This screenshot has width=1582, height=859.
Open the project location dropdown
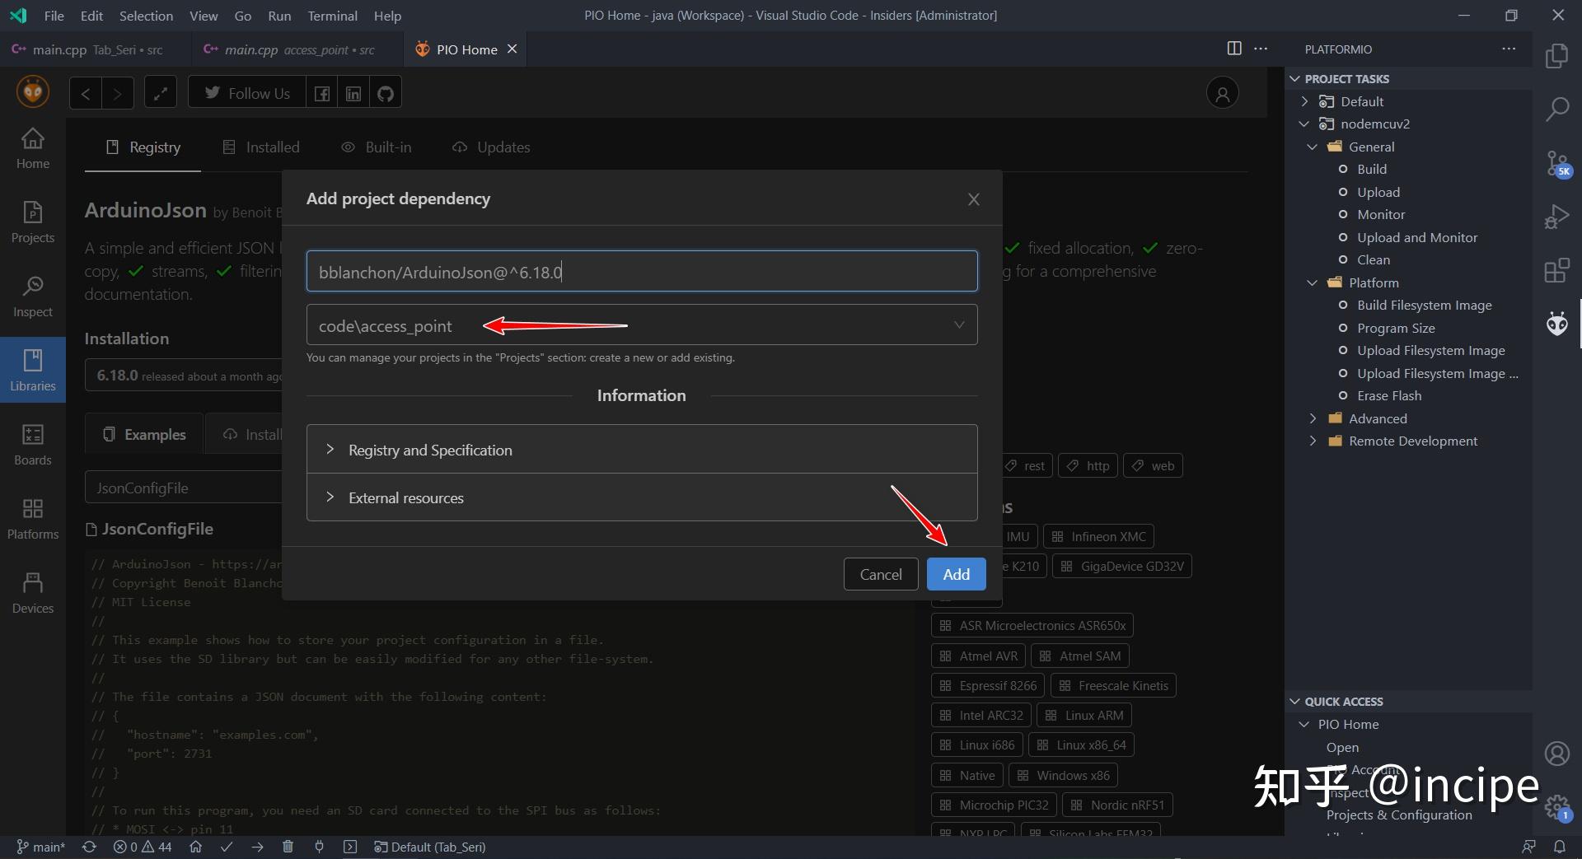958,324
